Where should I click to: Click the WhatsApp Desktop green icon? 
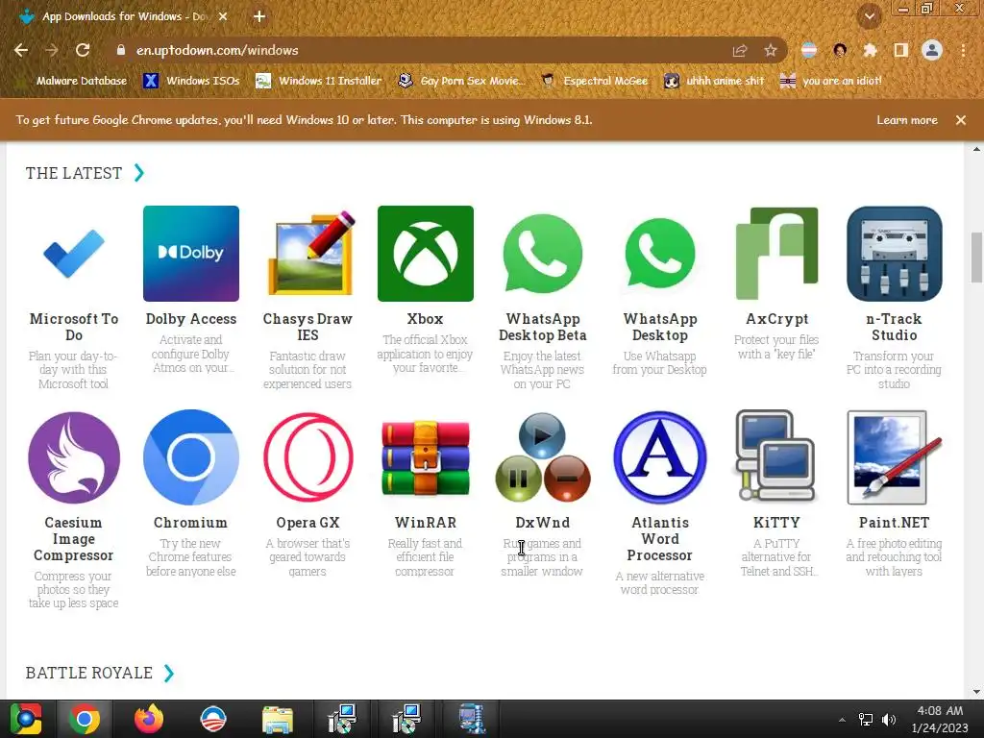tap(659, 254)
